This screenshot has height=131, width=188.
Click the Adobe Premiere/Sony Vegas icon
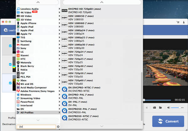[18, 91]
